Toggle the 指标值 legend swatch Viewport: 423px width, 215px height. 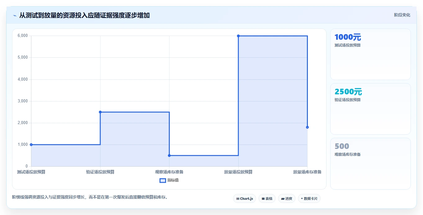[x=163, y=180]
